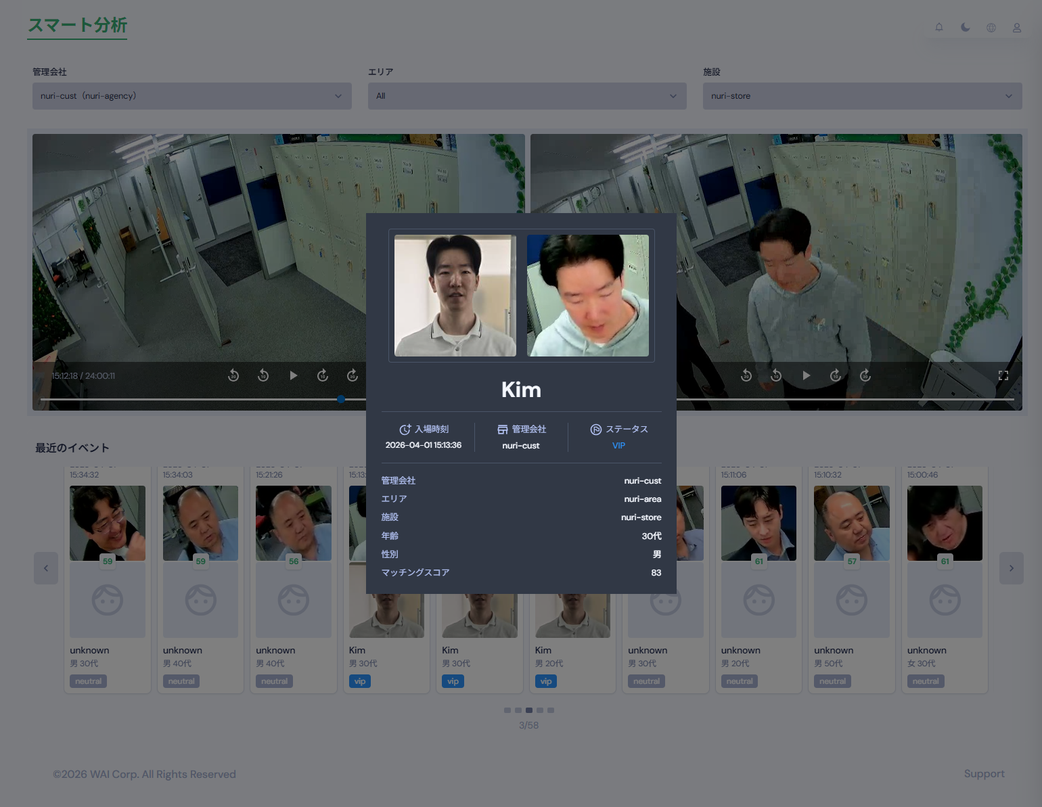Open the user account icon
The width and height of the screenshot is (1042, 807).
(x=1017, y=28)
